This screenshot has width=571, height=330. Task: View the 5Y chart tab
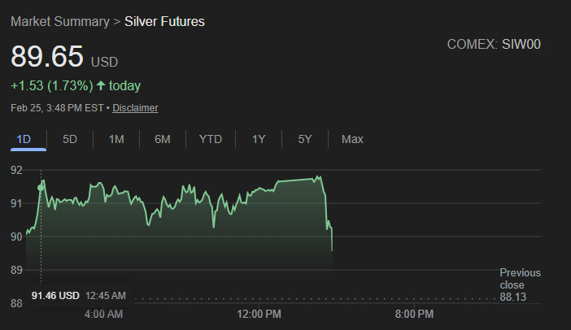pos(305,139)
